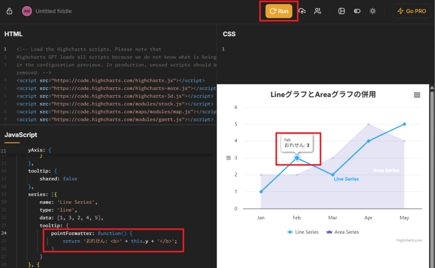Toggle the switch icon in top toolbar
The height and width of the screenshot is (268, 435).
(357, 11)
